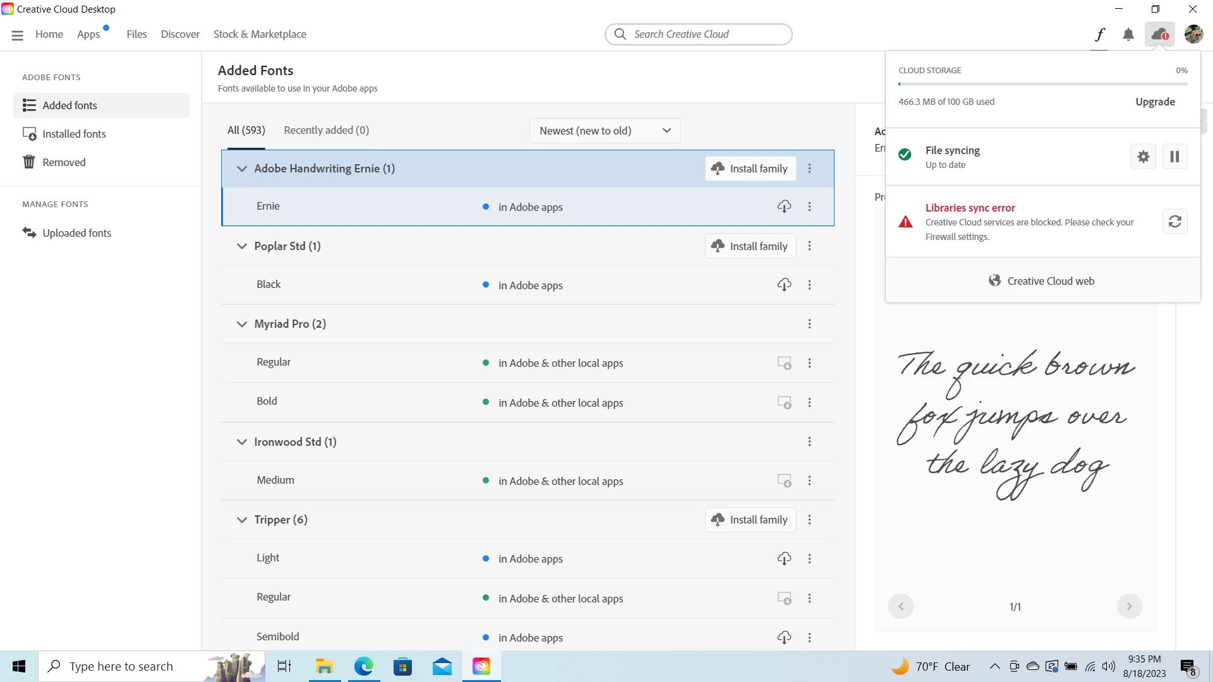Click the cloud storage usage bar
This screenshot has width=1213, height=682.
(1042, 84)
